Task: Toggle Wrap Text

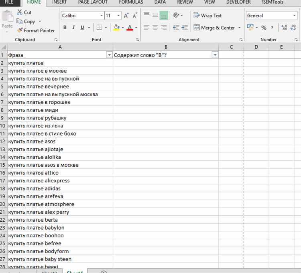Action: [207, 15]
